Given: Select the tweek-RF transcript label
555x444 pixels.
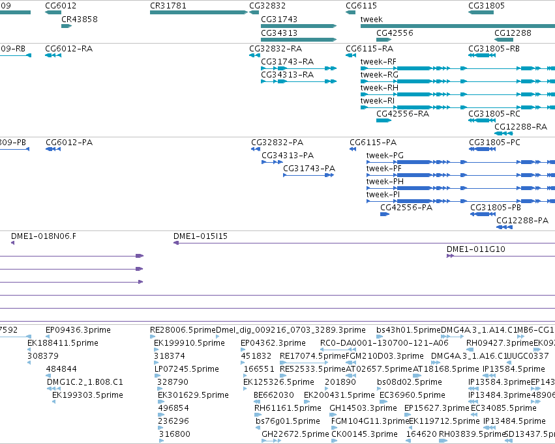Looking at the screenshot, I should click(378, 61).
